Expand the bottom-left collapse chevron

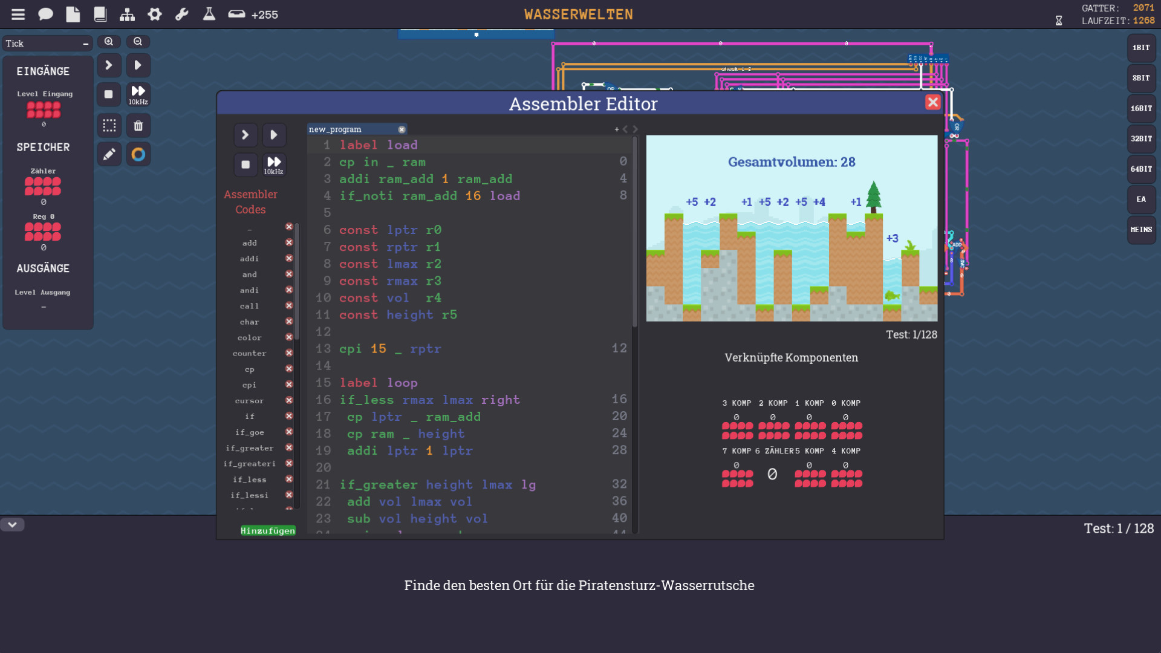12,525
